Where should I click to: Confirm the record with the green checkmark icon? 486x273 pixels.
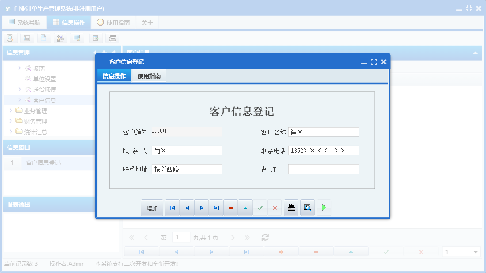tap(260, 207)
